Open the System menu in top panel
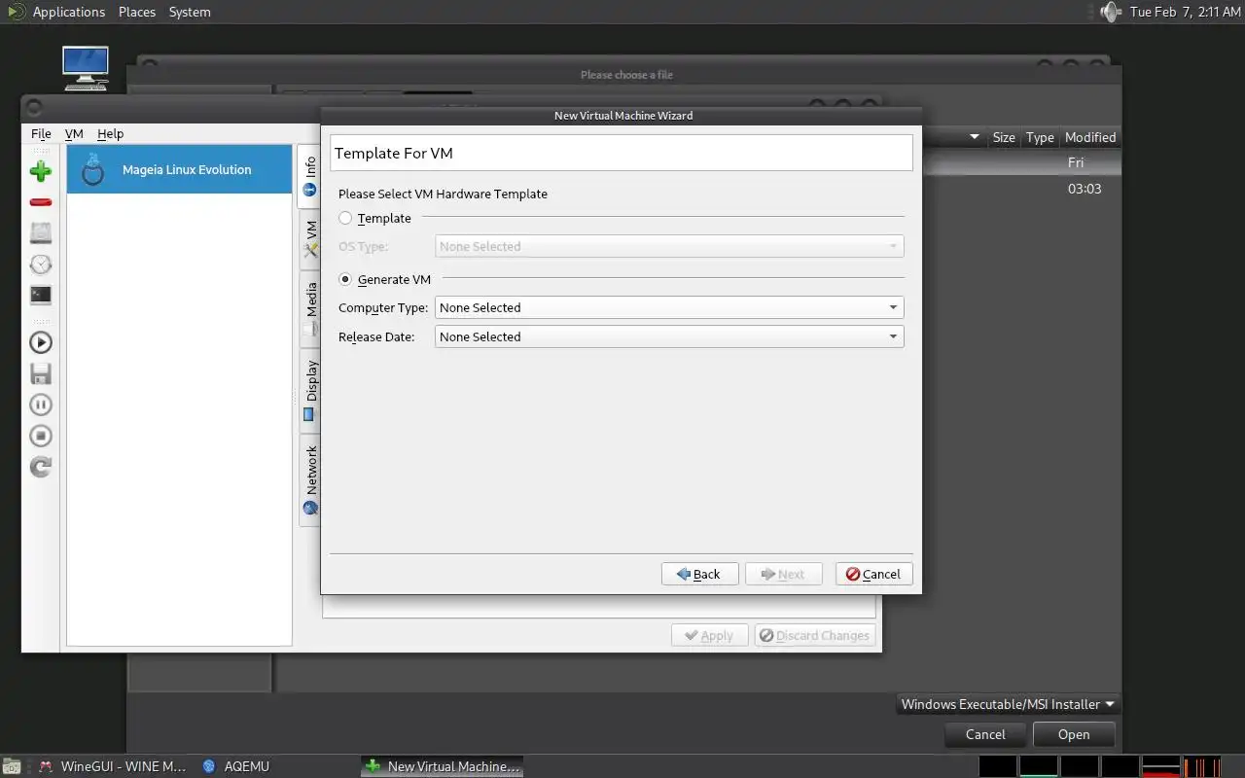This screenshot has width=1245, height=778. tap(190, 12)
